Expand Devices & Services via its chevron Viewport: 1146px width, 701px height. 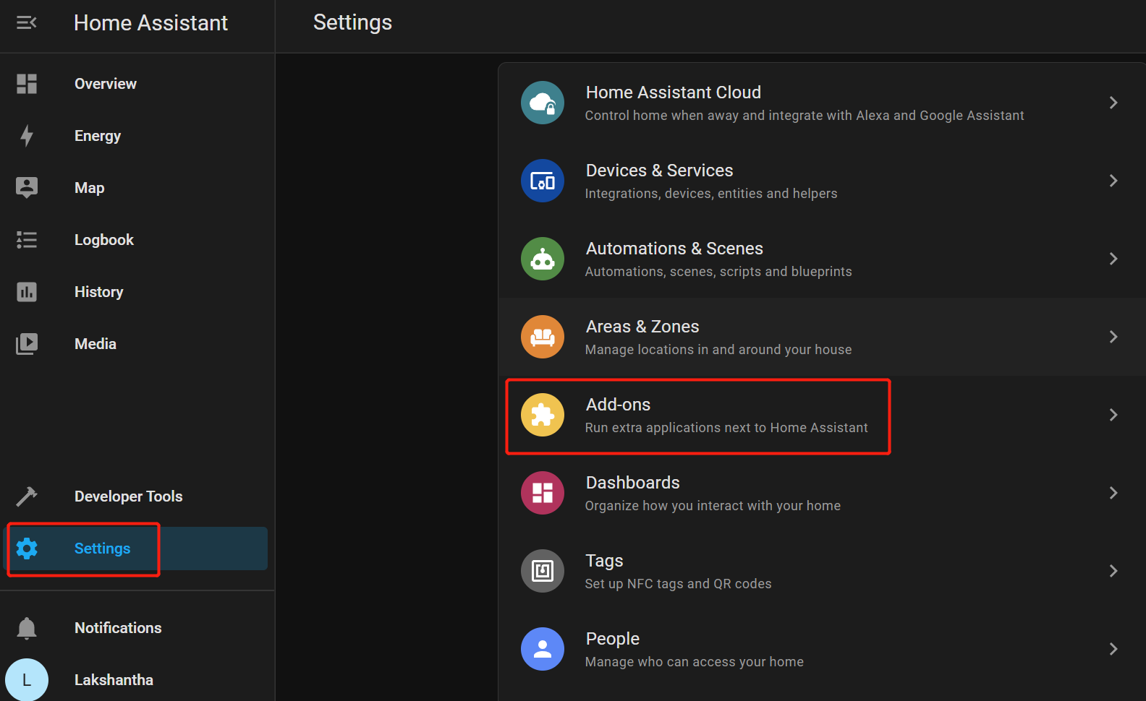click(x=1113, y=181)
